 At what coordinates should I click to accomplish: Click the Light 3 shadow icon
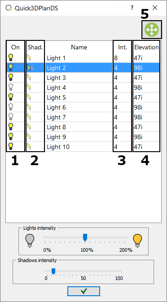pos(29,78)
